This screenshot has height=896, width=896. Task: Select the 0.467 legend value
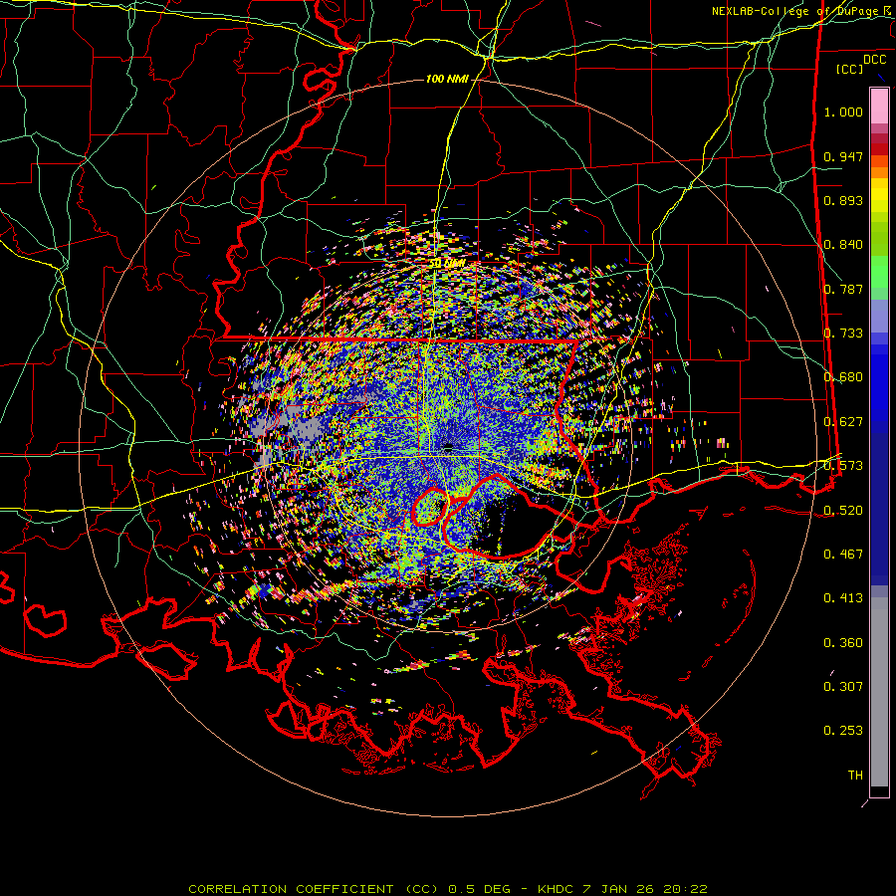click(843, 554)
